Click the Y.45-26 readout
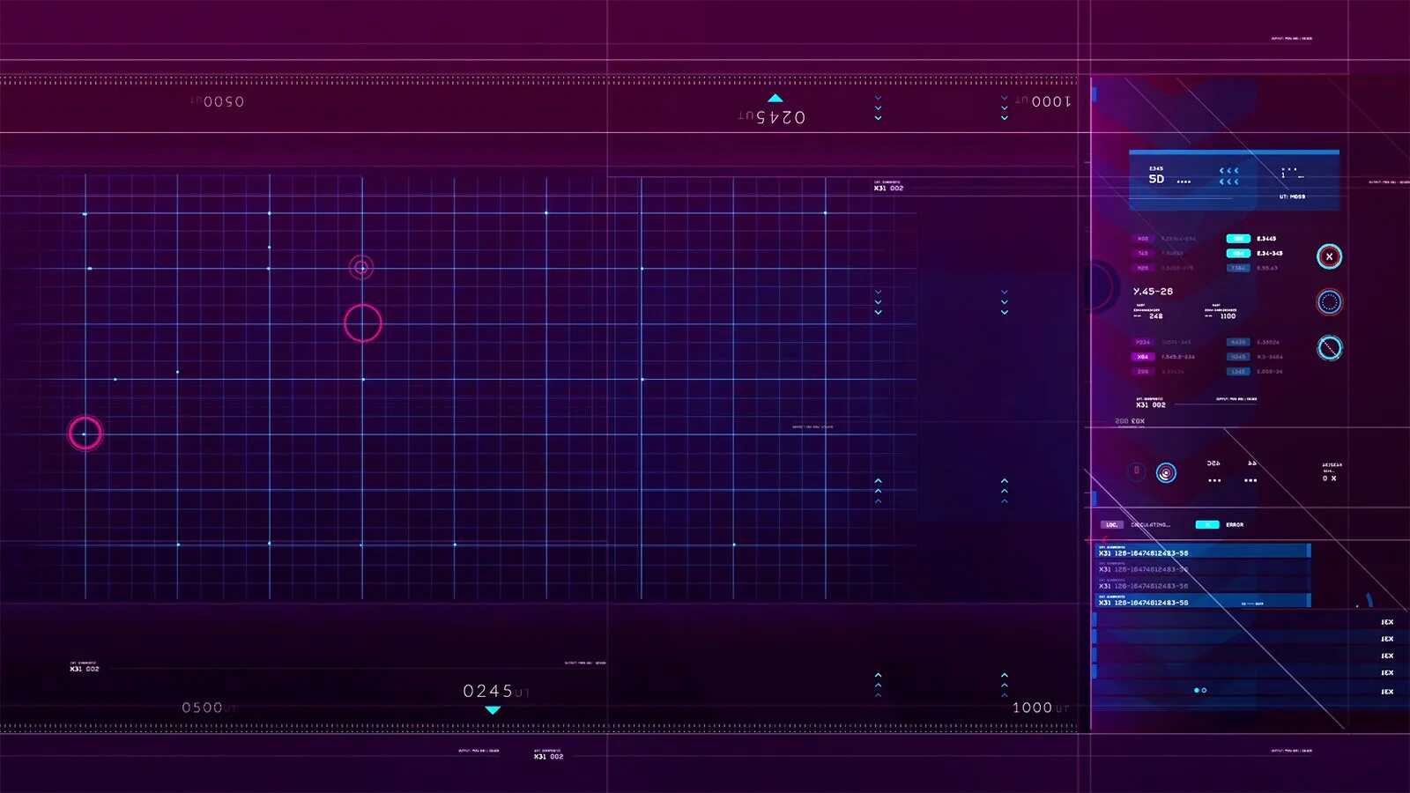Image resolution: width=1410 pixels, height=793 pixels. [x=1153, y=292]
